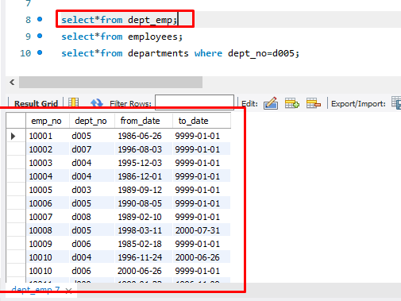Click the line 10 departments where query
Viewport: 401px width, 301px height.
180,53
